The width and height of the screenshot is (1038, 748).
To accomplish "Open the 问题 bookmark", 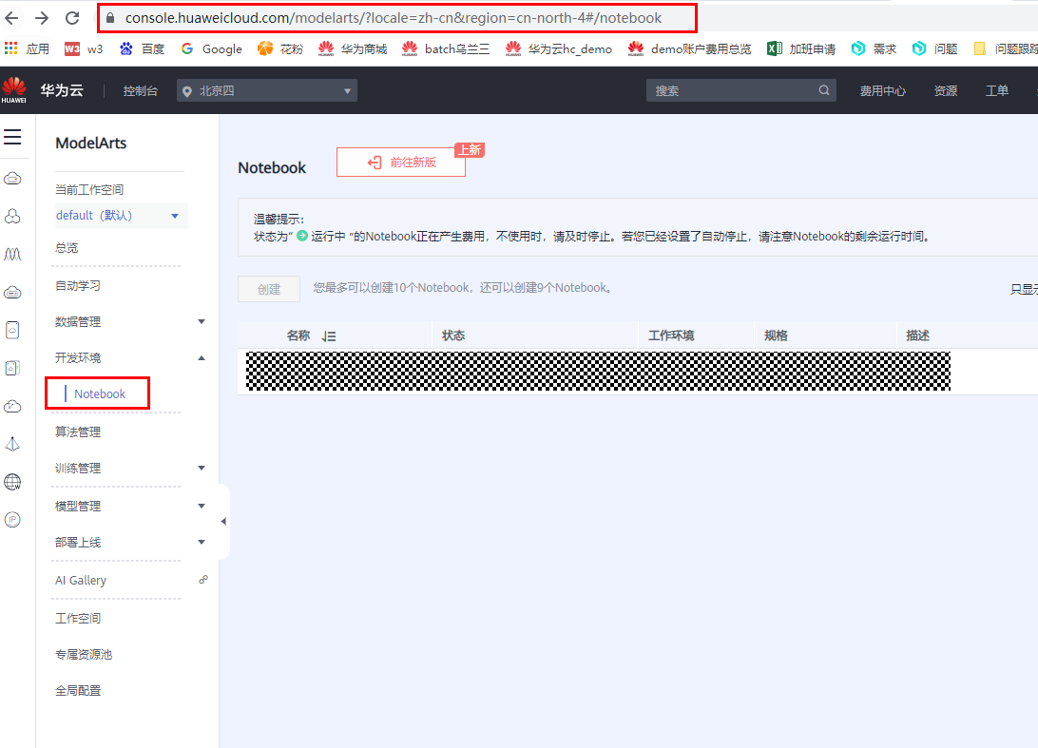I will click(x=934, y=49).
